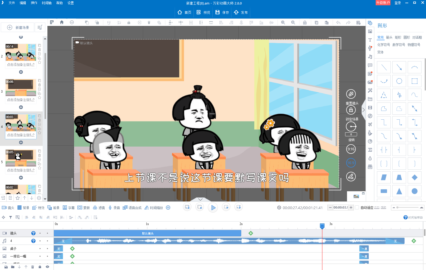Click the delete layer trash icon below timeline

coord(33,267)
